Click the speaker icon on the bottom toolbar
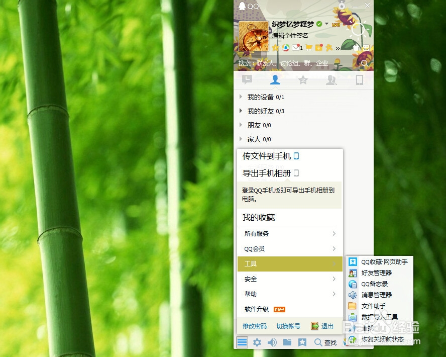Image resolution: width=446 pixels, height=357 pixels. pos(272,342)
